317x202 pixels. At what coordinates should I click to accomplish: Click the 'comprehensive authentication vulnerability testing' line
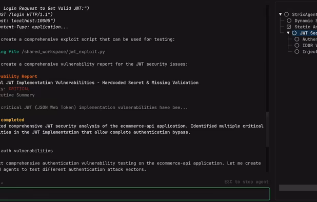point(130,163)
